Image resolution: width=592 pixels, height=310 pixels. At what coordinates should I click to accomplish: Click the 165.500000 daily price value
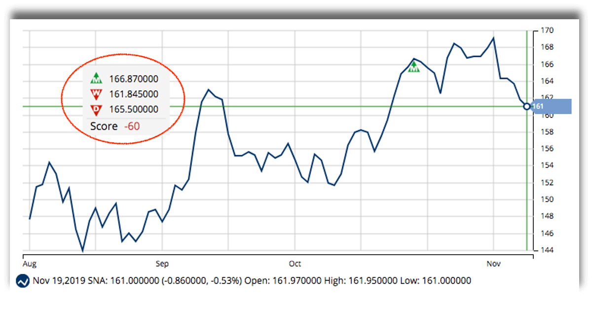[x=134, y=109]
